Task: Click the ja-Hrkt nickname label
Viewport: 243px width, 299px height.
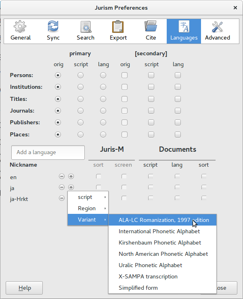Action: tap(19, 199)
